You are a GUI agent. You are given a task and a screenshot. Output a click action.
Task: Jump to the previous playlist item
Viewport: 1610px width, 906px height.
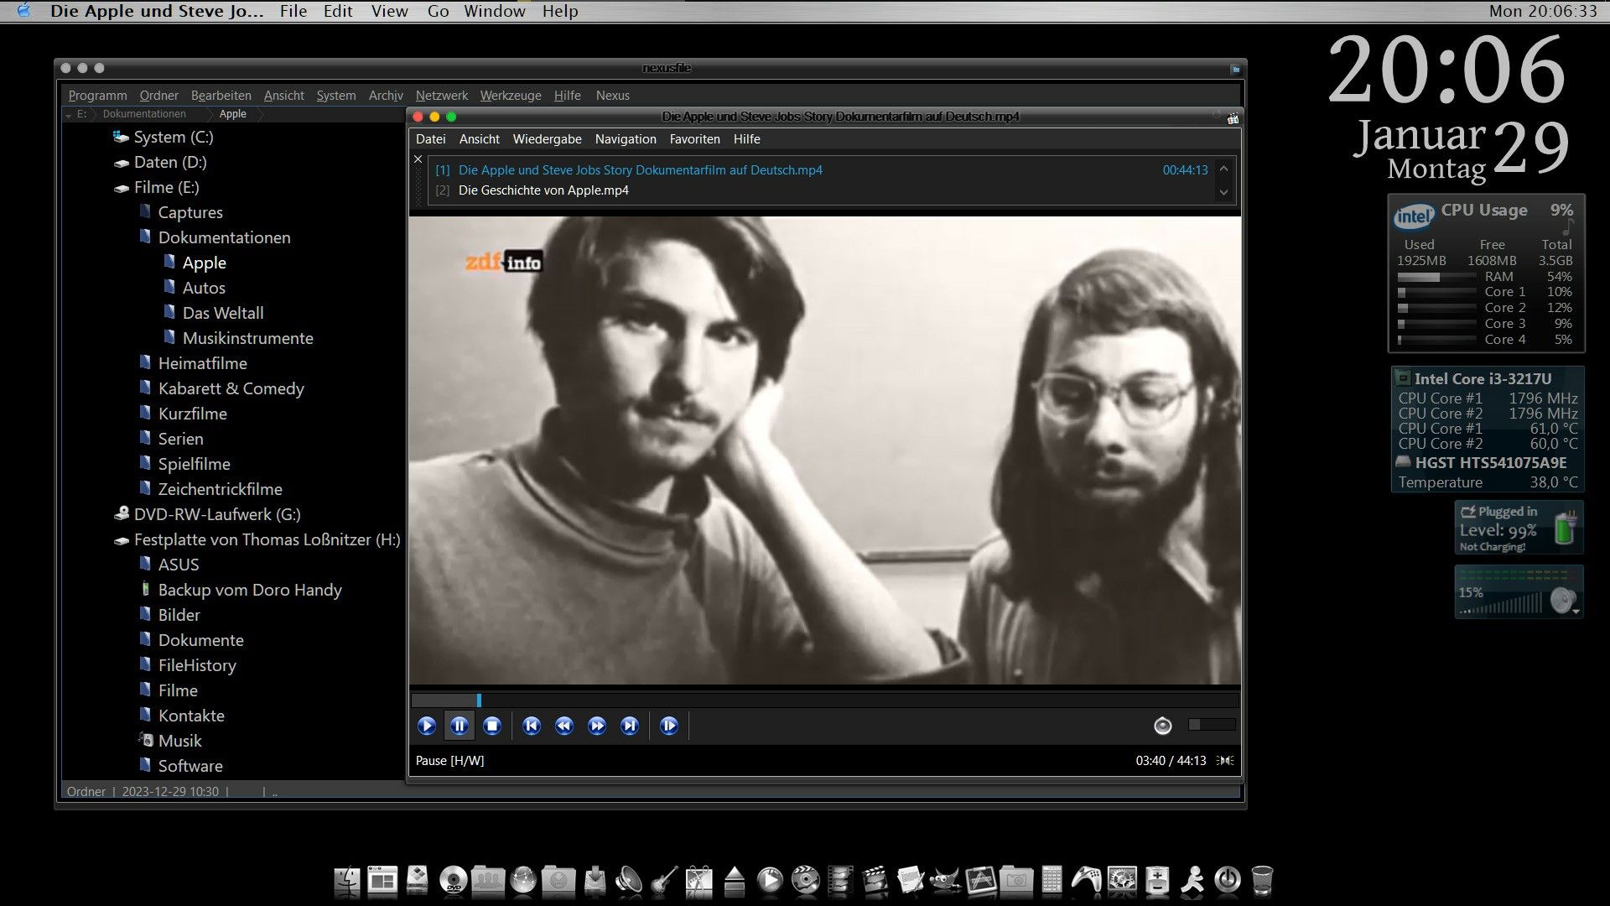click(x=532, y=726)
